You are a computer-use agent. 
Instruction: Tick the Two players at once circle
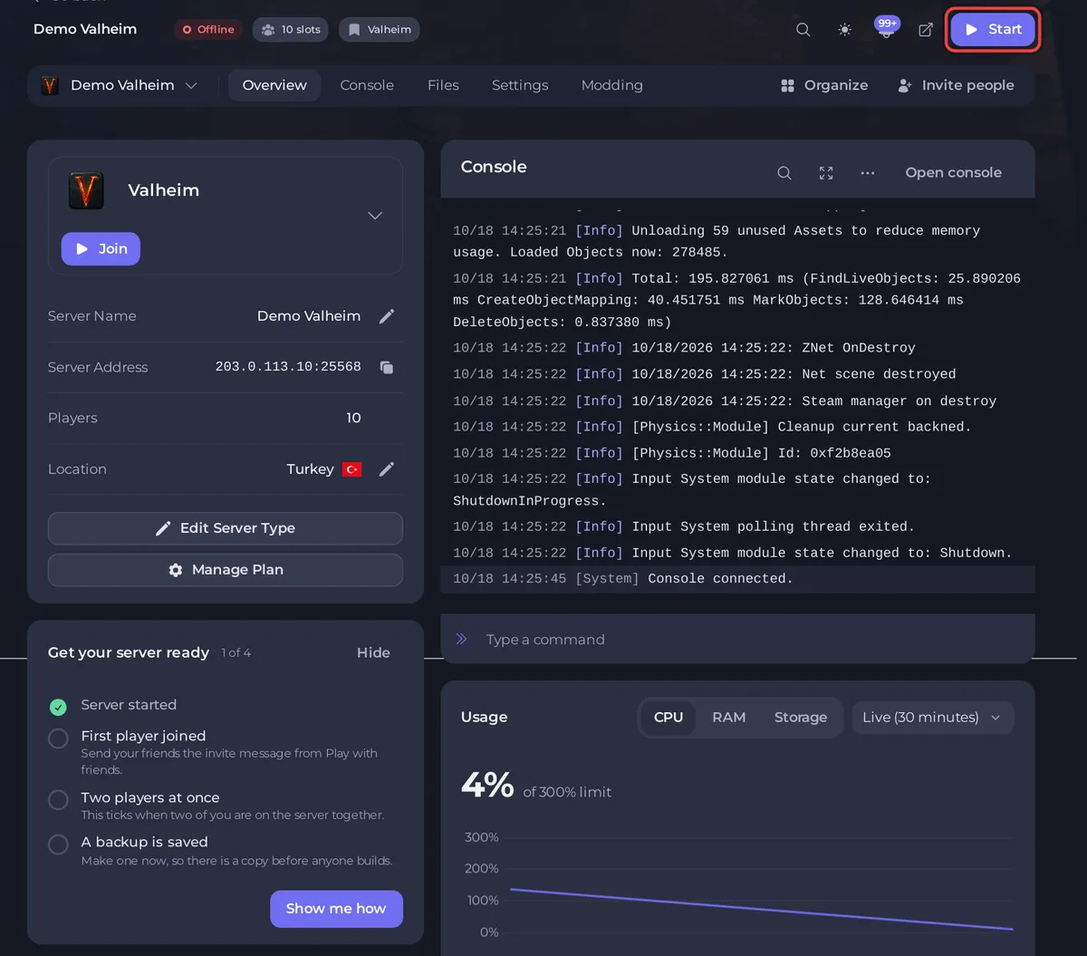tap(58, 800)
